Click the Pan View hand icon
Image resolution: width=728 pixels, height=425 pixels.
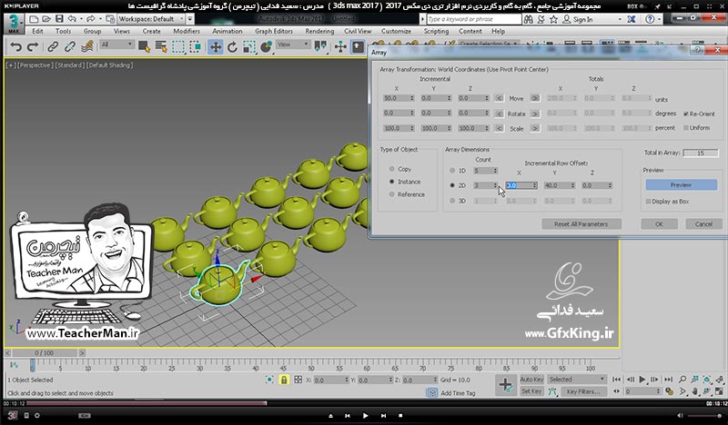[x=694, y=391]
